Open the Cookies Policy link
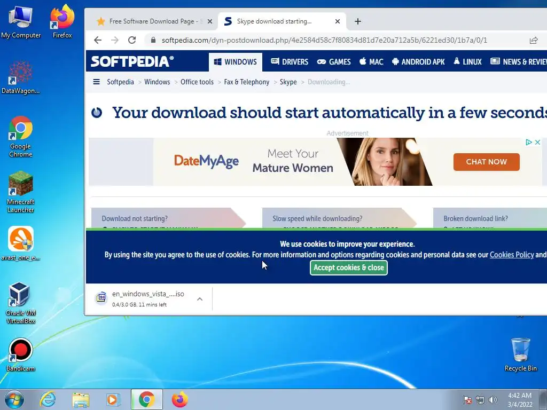 (511, 255)
